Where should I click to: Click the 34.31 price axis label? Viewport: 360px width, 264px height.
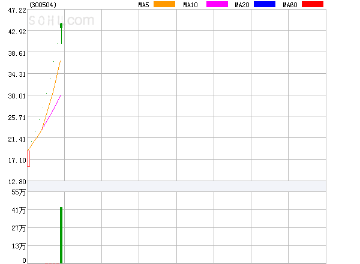pos(17,74)
